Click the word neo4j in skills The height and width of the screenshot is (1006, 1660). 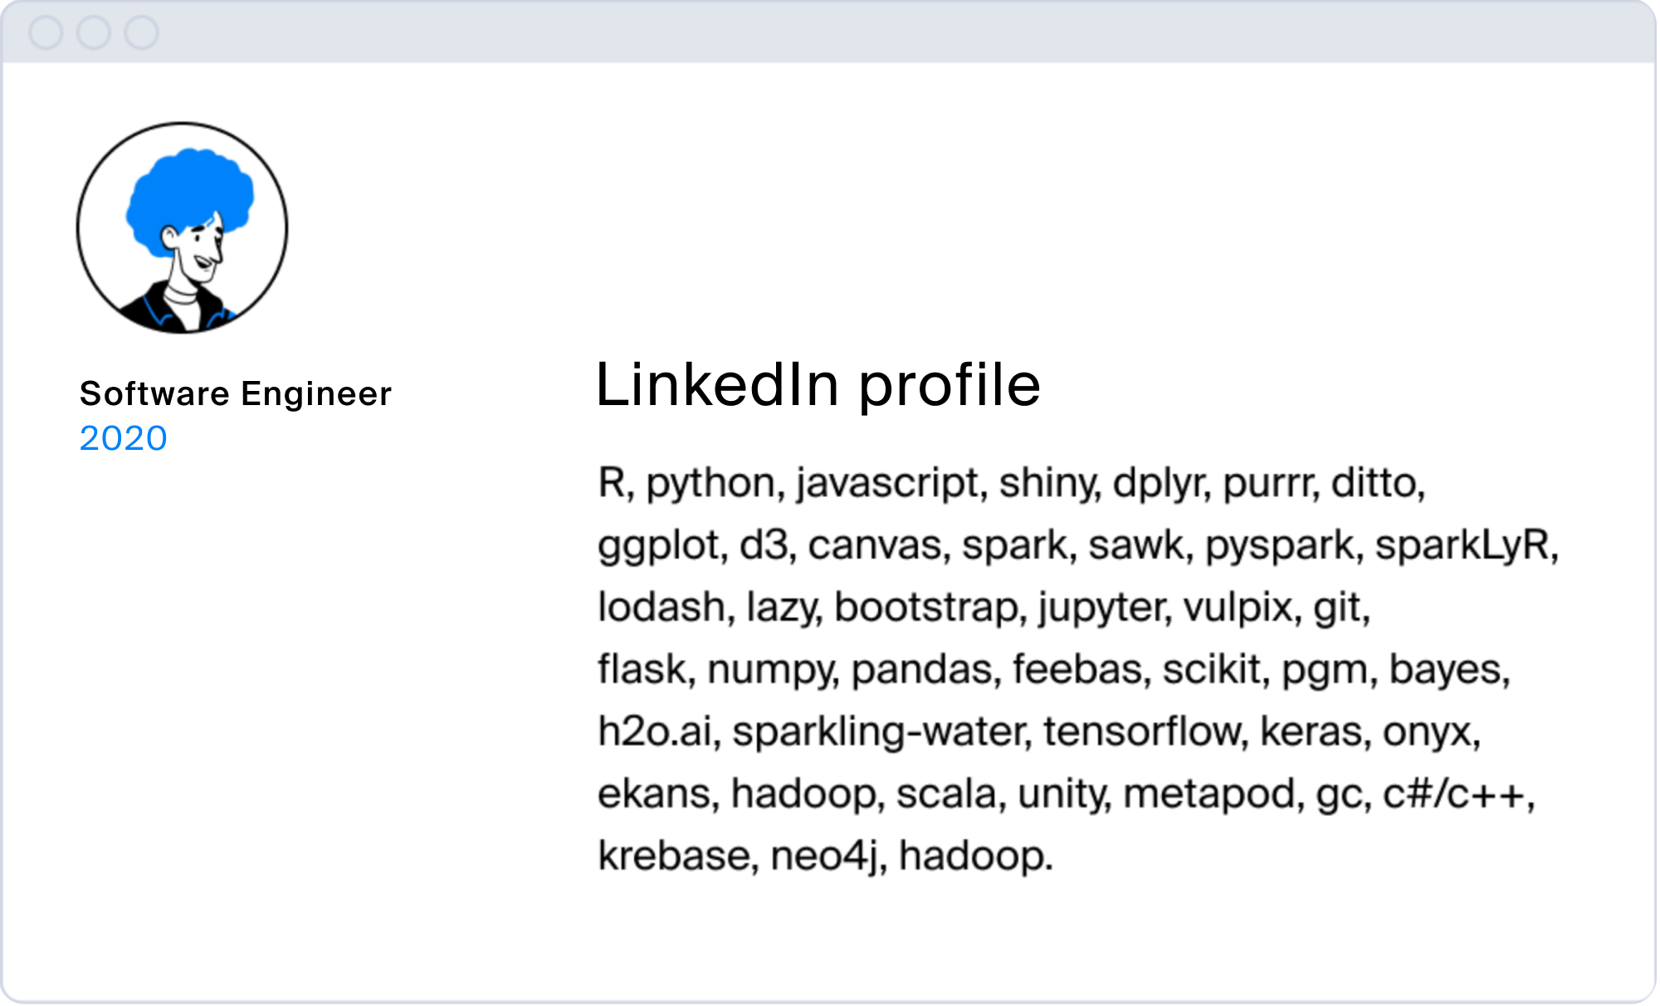click(x=823, y=857)
